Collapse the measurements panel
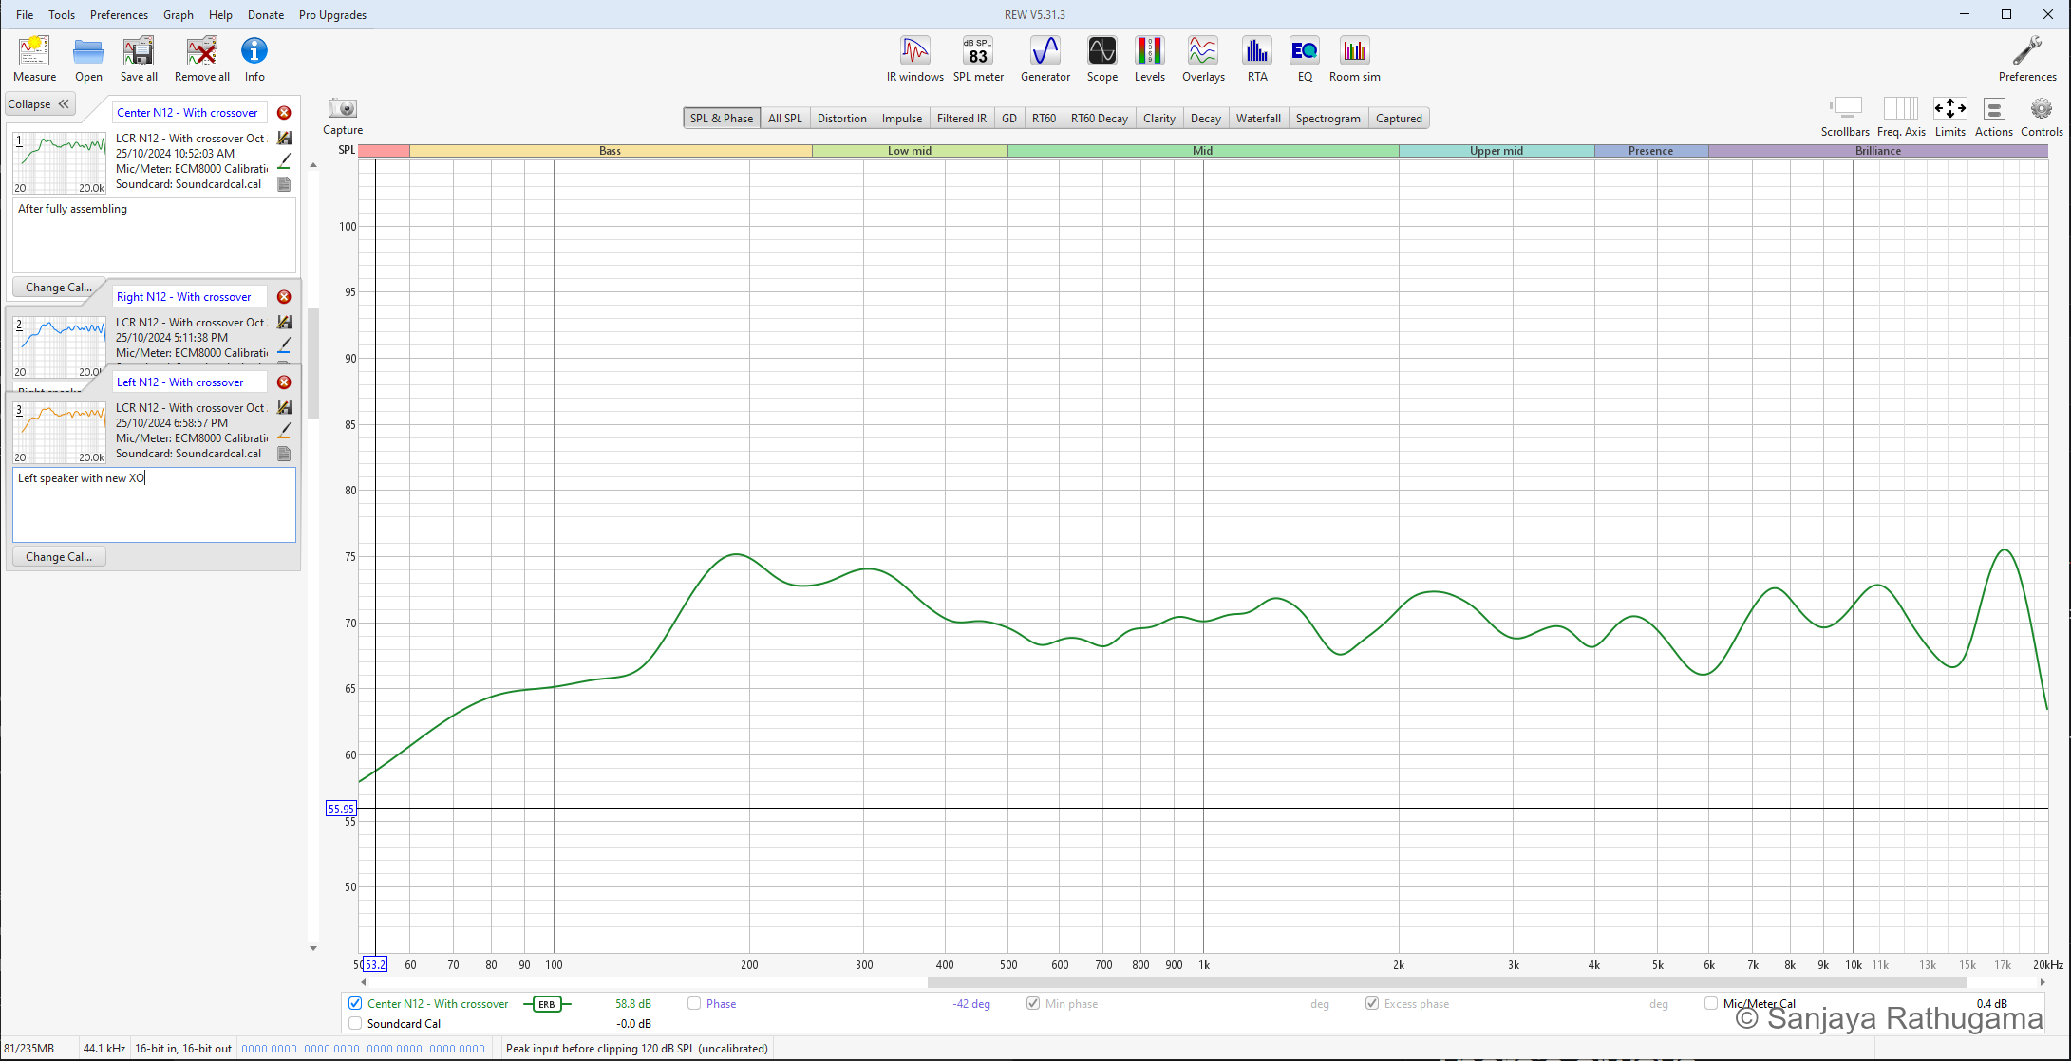The height and width of the screenshot is (1061, 2071). click(x=40, y=104)
